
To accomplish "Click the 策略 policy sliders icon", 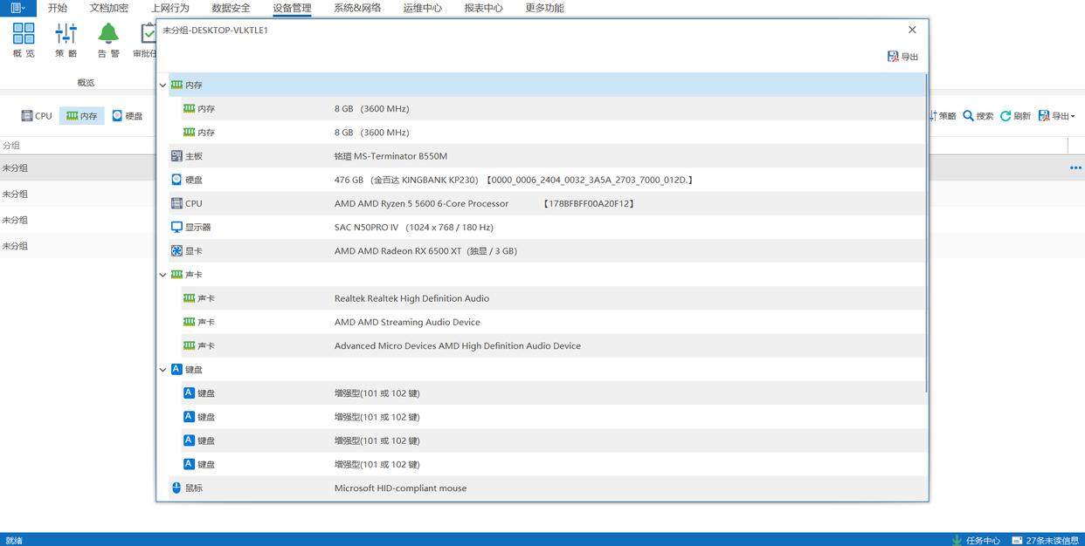I will point(66,34).
